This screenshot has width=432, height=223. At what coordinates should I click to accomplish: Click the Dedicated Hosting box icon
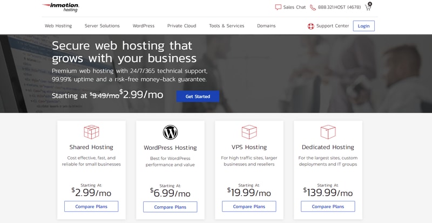328,132
